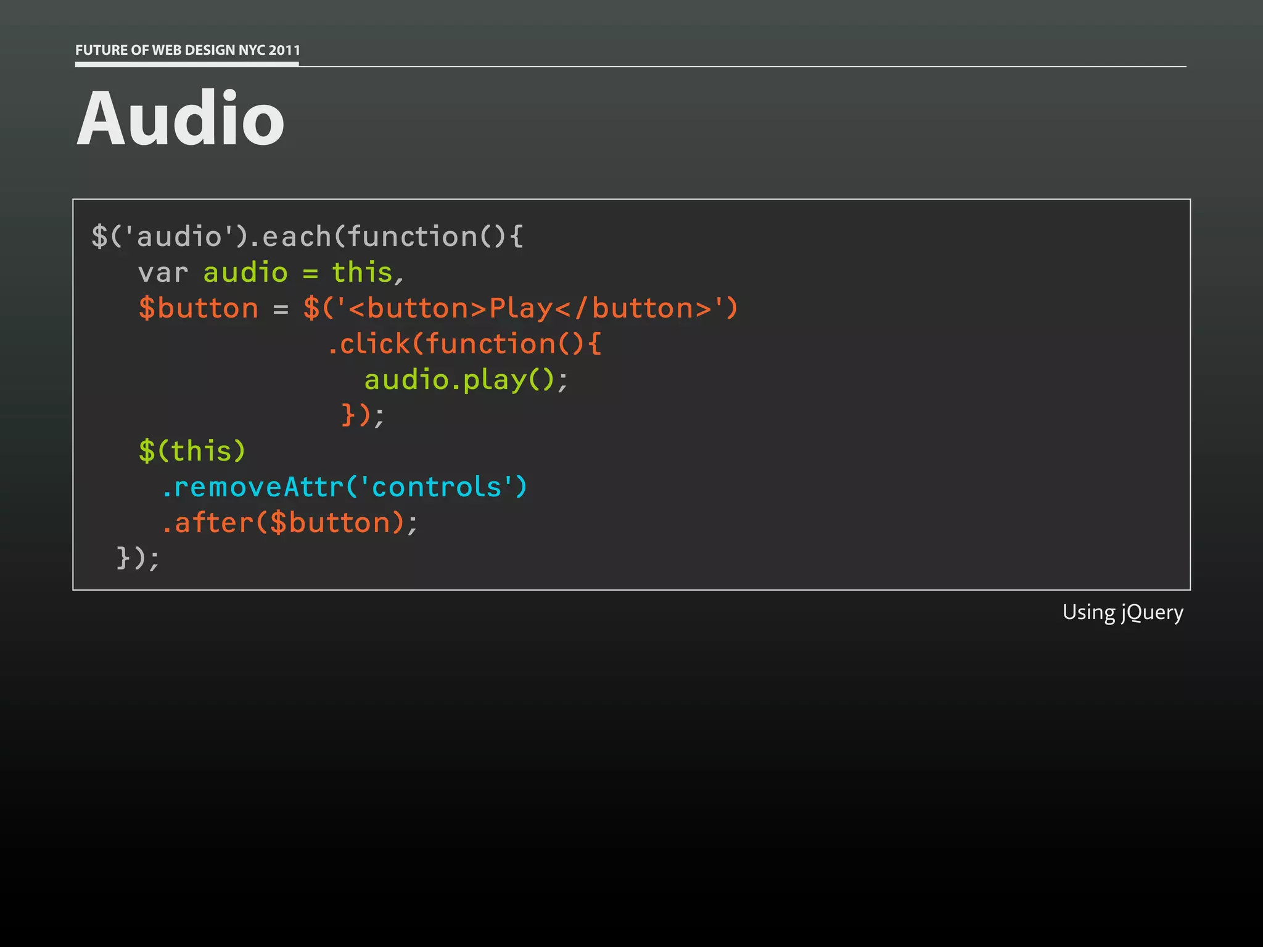Image resolution: width=1263 pixels, height=947 pixels.
Task: Click the 'controls' string in removeAttr
Action: pyautogui.click(x=437, y=487)
